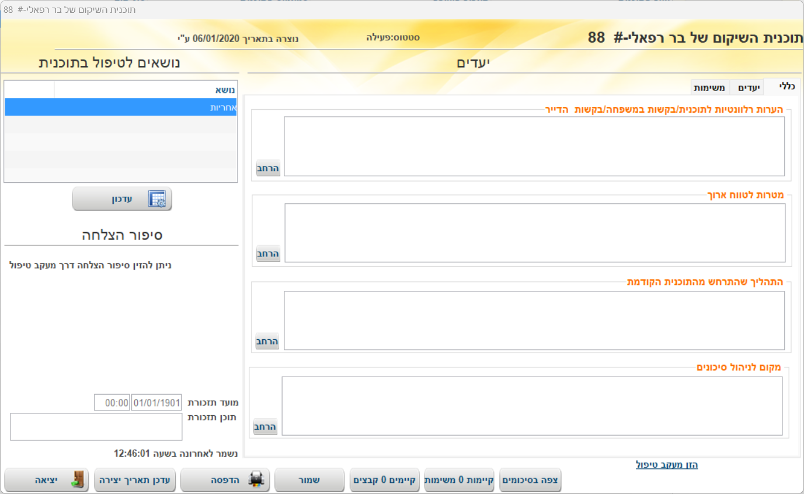This screenshot has width=804, height=494.
Task: Select the כללי tab
Action: [x=782, y=87]
